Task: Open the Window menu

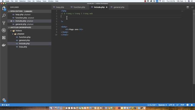Action: 51,1
